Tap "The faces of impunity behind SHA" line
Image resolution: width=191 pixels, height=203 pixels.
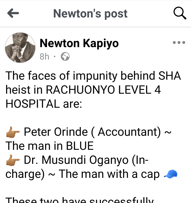tap(93, 76)
